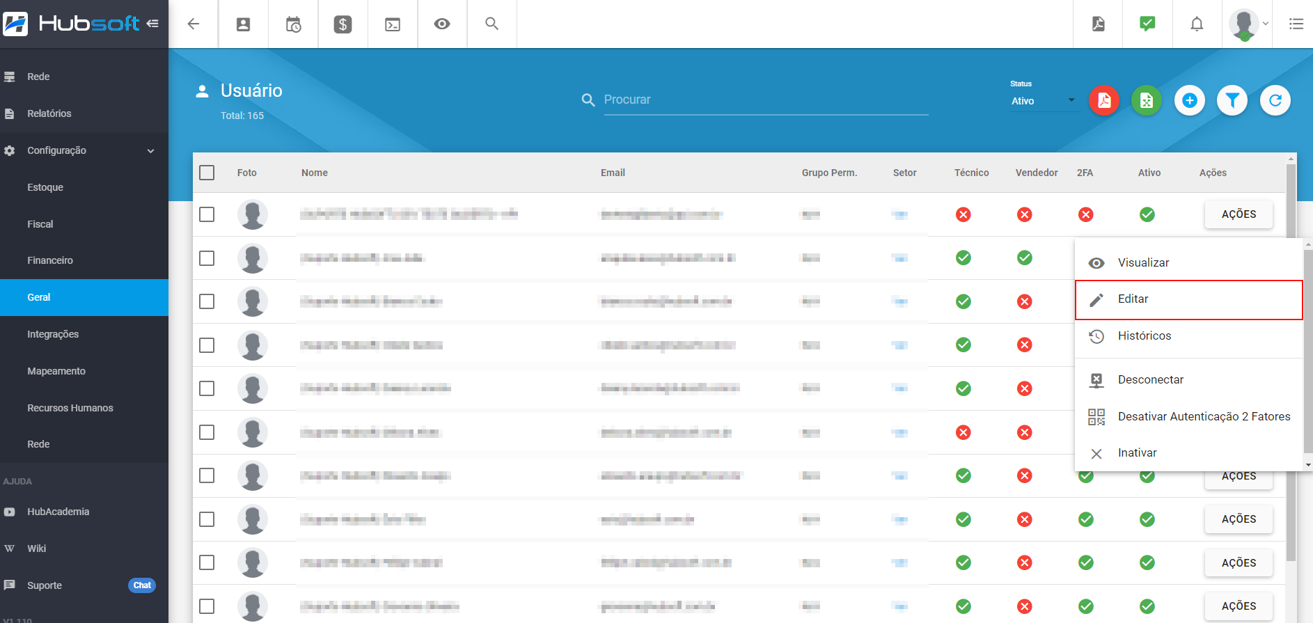Screen dimensions: 1313x623
Task: Click the first user's avatar photo
Action: coord(253,214)
